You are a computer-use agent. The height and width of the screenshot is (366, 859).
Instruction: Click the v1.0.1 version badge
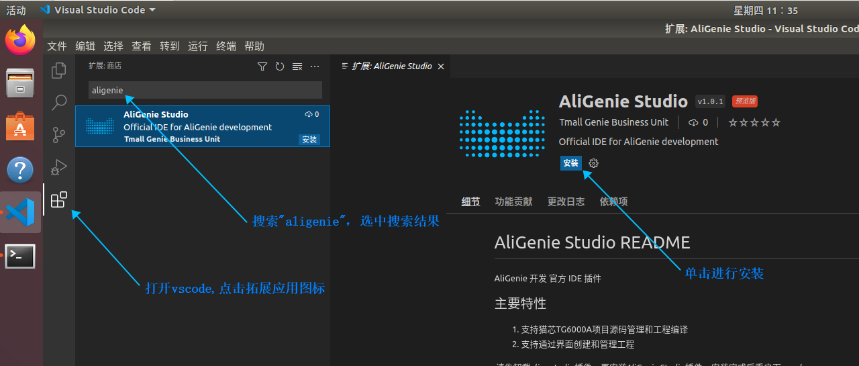click(711, 101)
